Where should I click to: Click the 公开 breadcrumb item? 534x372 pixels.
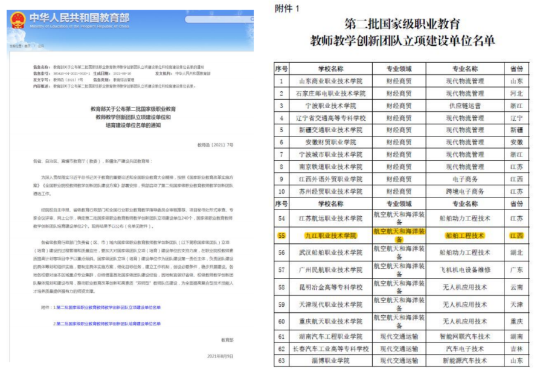point(41,45)
